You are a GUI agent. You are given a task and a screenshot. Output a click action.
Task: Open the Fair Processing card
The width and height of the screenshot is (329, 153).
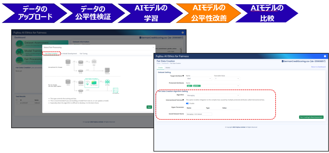click(x=29, y=60)
